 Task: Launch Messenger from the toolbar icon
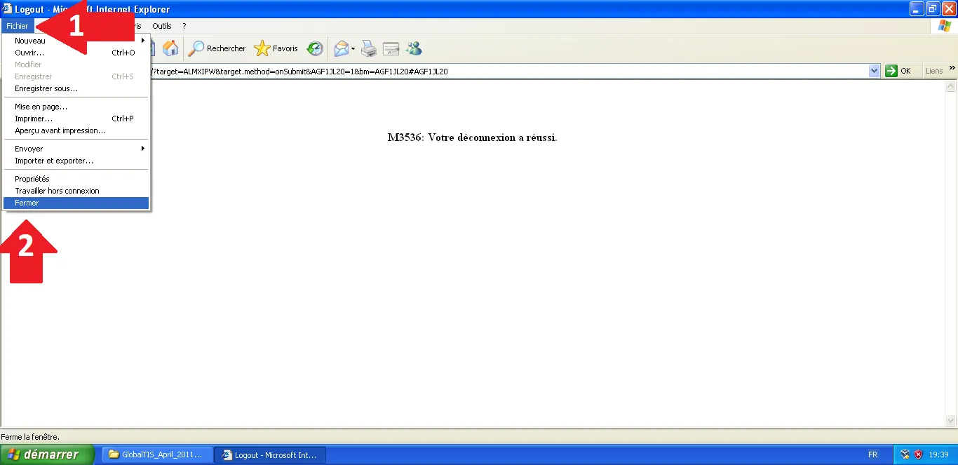click(414, 48)
